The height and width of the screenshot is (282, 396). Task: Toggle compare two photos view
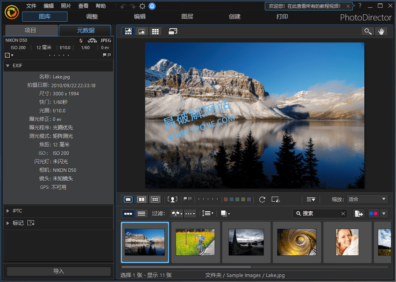pyautogui.click(x=142, y=199)
